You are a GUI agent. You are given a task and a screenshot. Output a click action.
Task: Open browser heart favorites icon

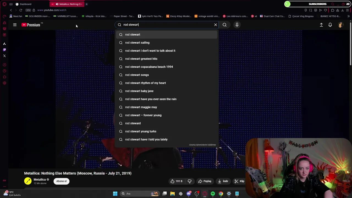point(326,10)
